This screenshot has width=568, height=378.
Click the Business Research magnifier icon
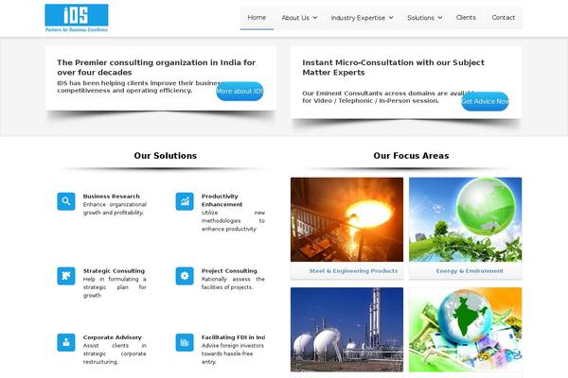(x=66, y=201)
